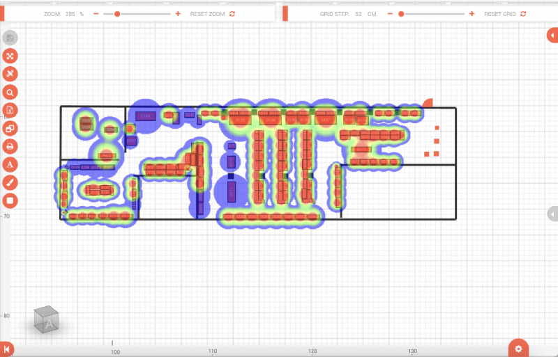
Task: Select the purple fixture 0106
Action: [146, 116]
